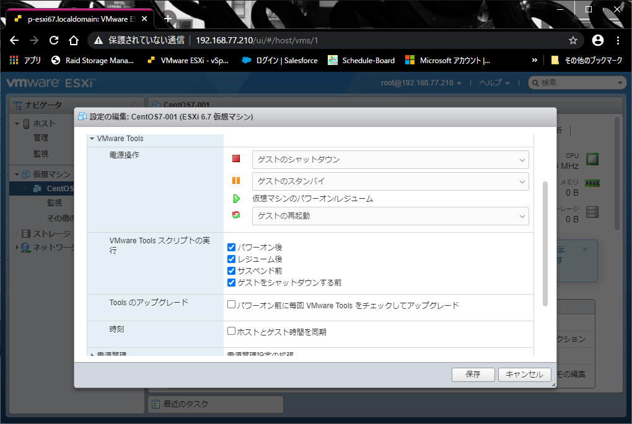Collapse the VMware Tools section
The height and width of the screenshot is (424, 632).
(92, 139)
